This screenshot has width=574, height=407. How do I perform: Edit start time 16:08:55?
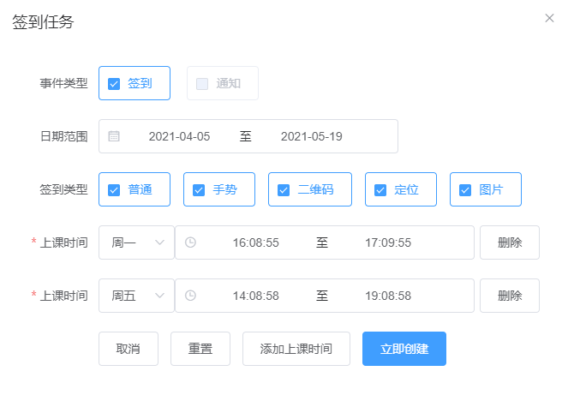256,242
